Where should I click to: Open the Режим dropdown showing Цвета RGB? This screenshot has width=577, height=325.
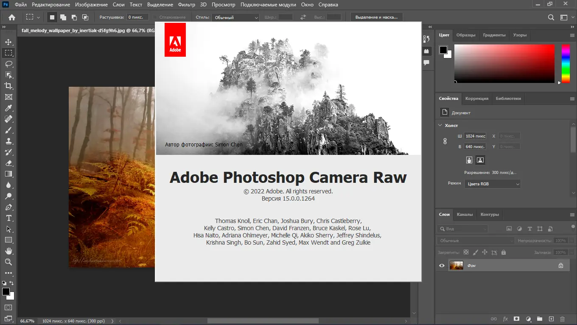[x=492, y=184]
